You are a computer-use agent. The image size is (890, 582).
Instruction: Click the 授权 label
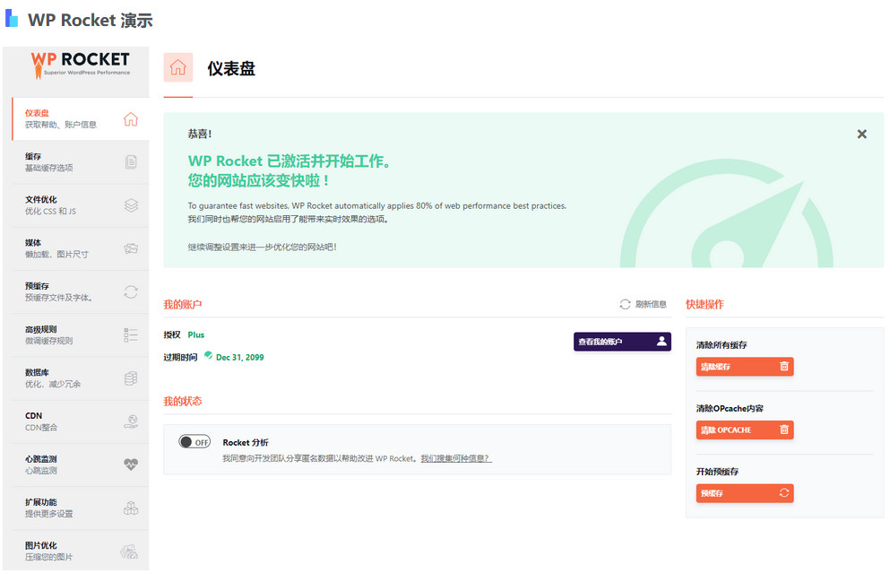pos(172,335)
